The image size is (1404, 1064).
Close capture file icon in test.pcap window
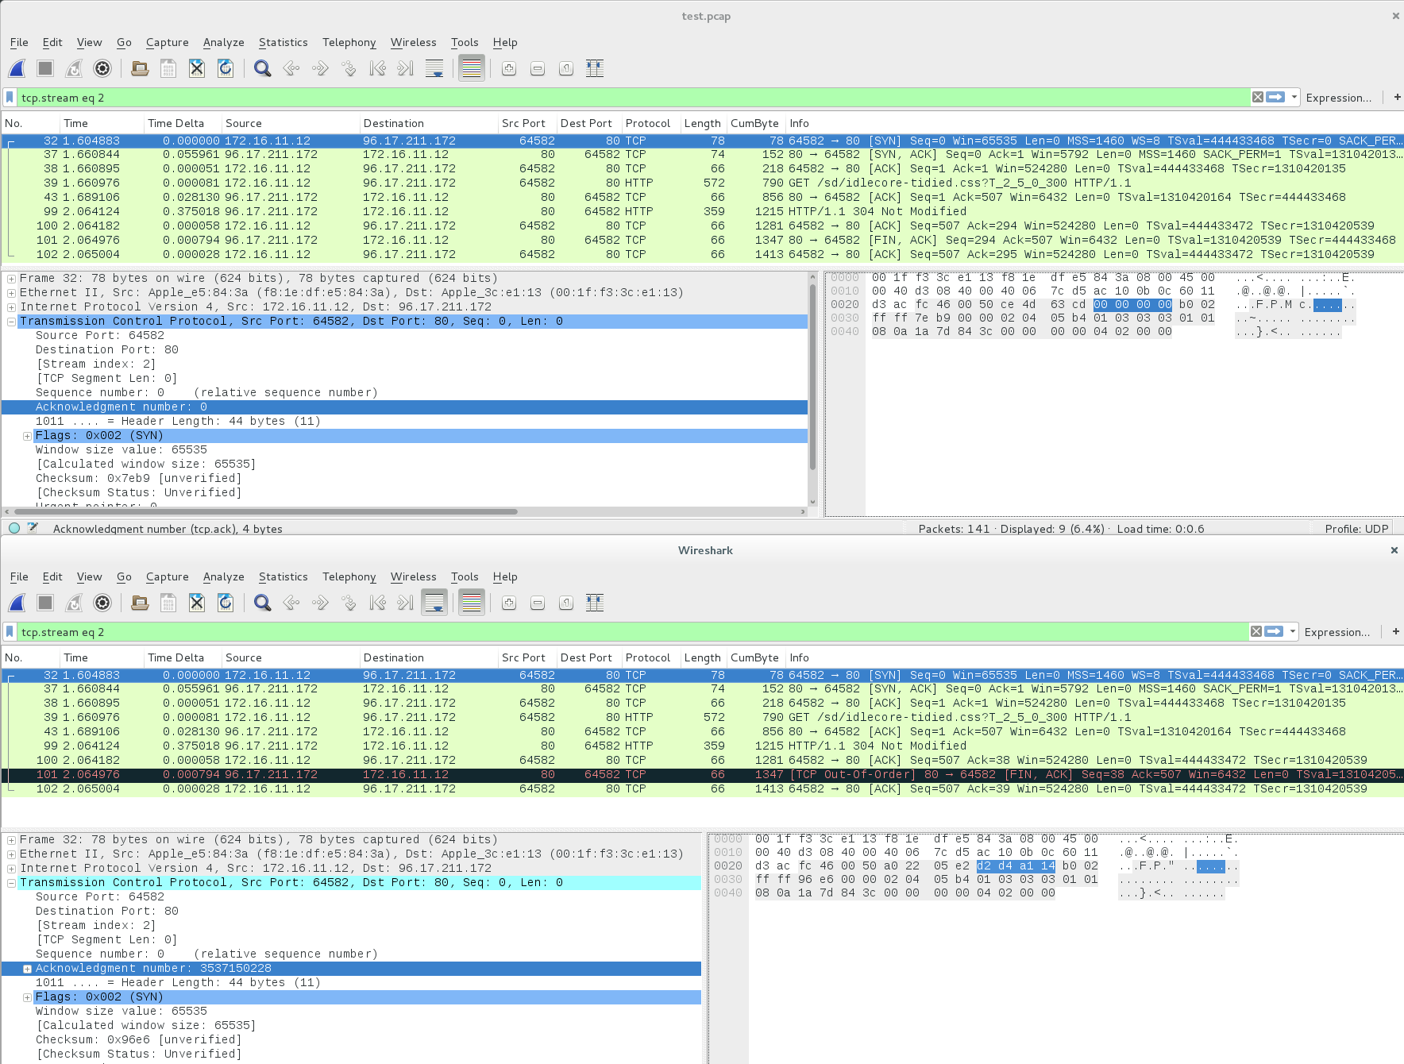[x=197, y=69]
